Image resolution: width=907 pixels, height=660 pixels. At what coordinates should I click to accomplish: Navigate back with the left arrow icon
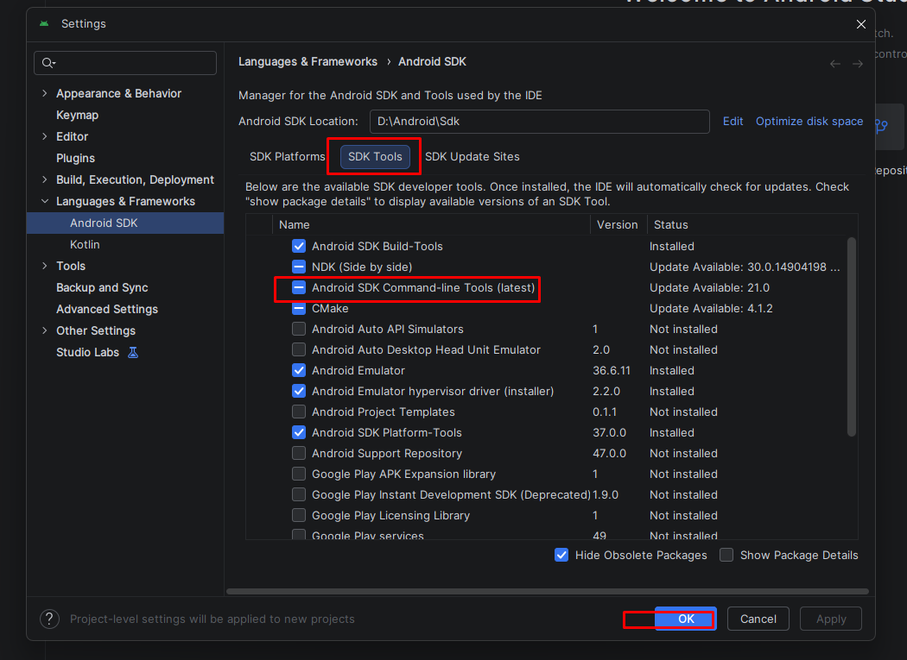point(835,64)
